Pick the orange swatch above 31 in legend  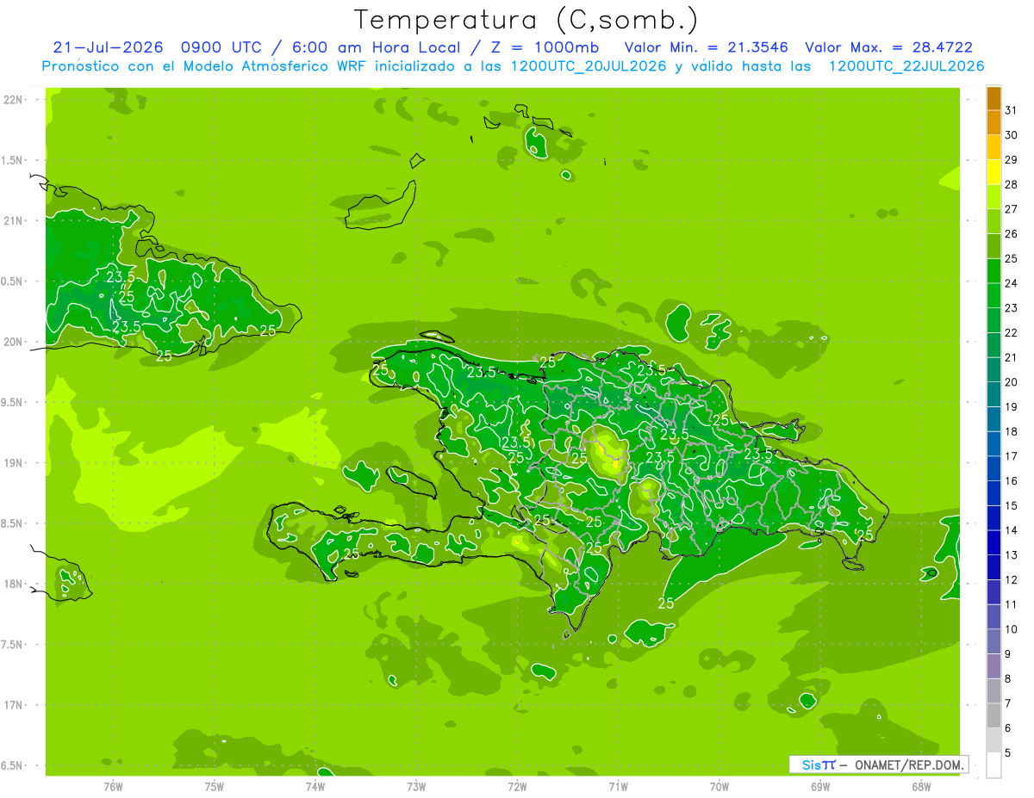[994, 99]
